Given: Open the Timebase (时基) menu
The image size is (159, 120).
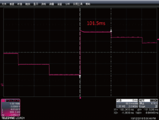Looking at the screenshot, I should [x=20, y=4].
